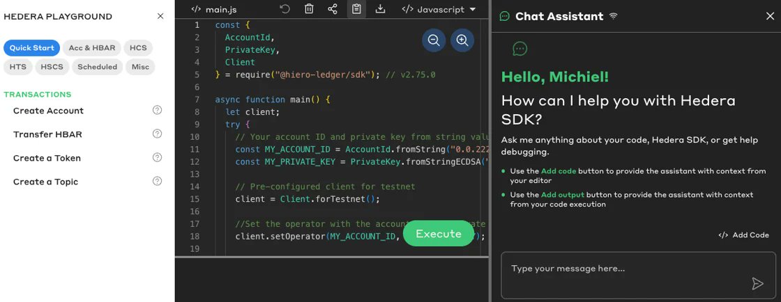Zoom out the code editor
The width and height of the screenshot is (781, 302).
434,40
